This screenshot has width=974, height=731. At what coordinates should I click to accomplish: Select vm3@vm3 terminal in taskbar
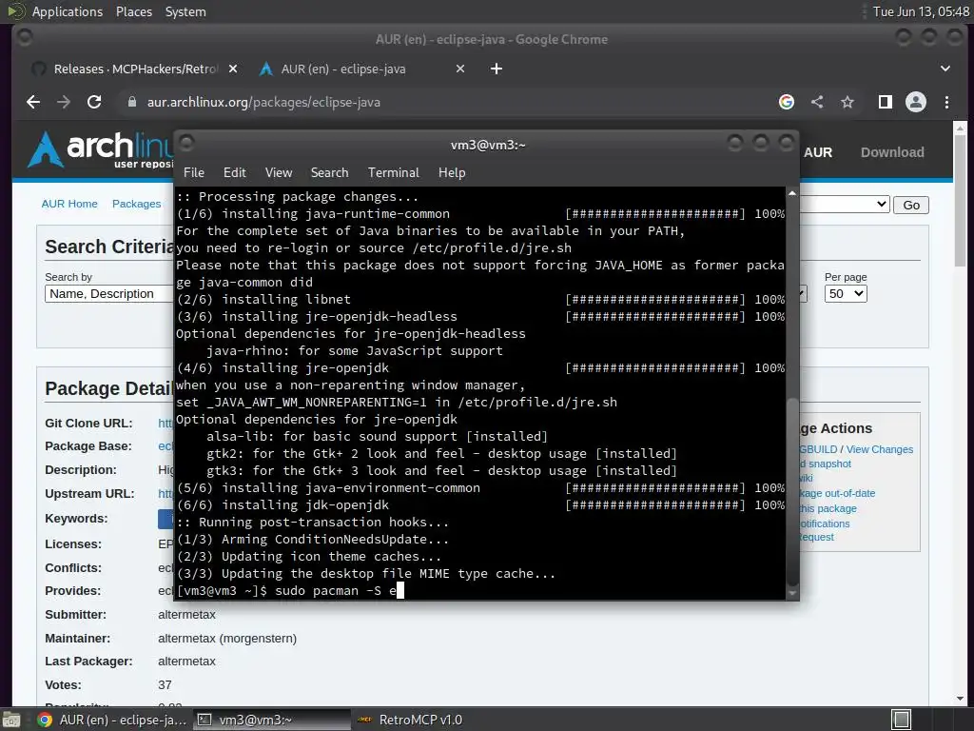(272, 720)
